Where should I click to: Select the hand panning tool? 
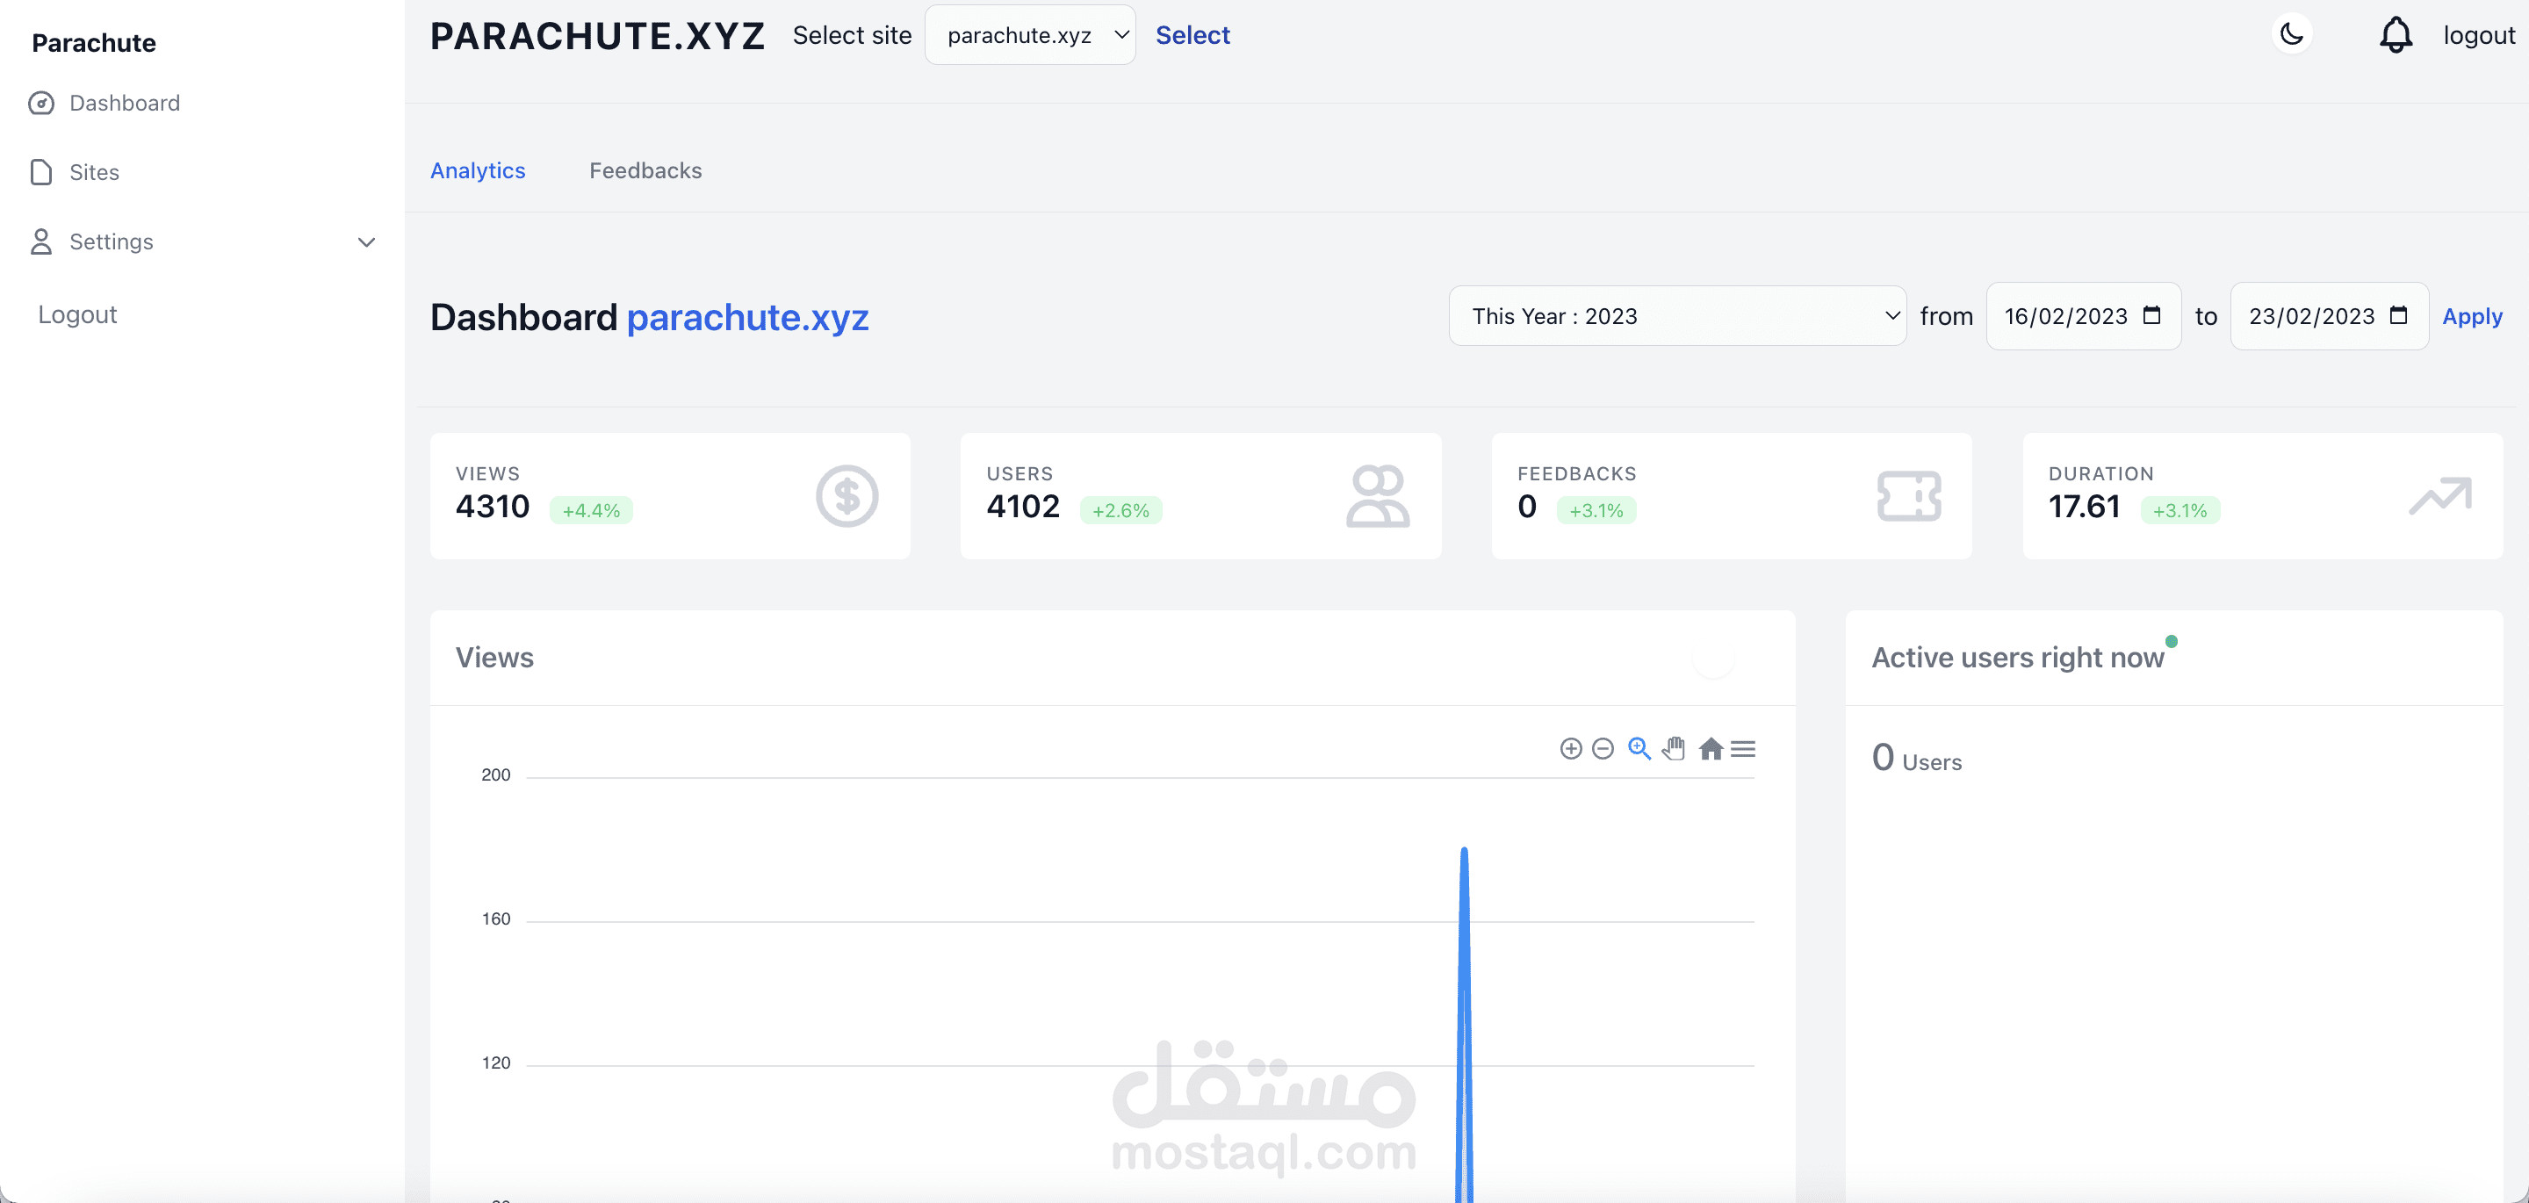coord(1674,748)
